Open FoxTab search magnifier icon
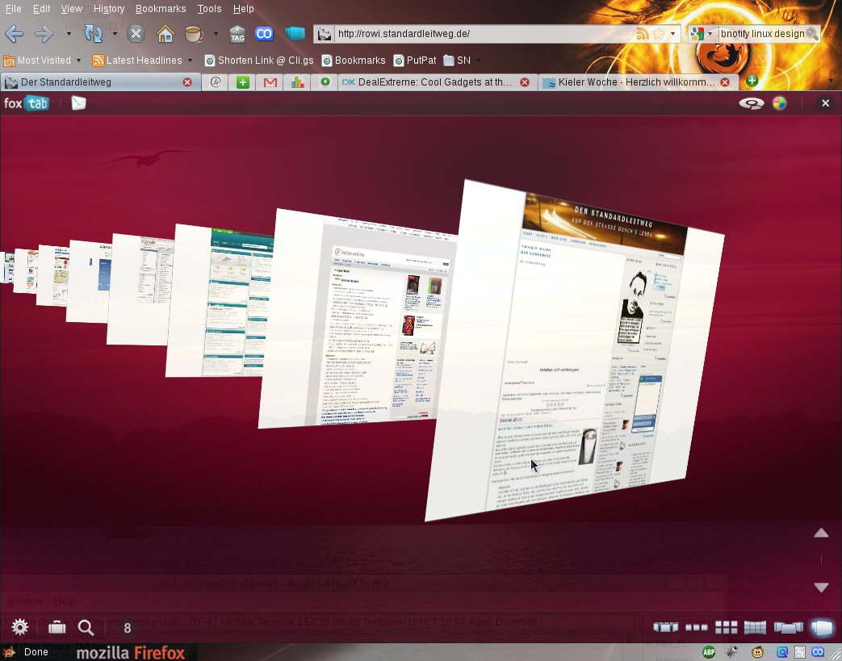 [x=86, y=627]
